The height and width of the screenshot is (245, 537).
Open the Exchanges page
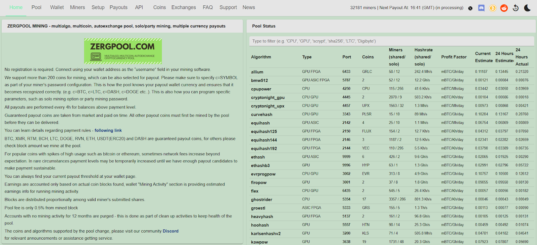[184, 7]
